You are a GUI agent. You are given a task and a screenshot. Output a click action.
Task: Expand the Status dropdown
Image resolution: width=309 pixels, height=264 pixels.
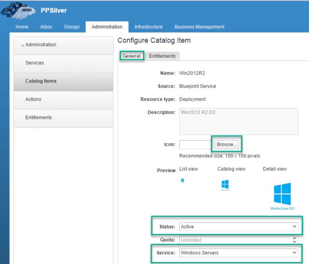(239, 227)
